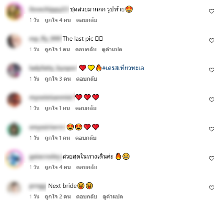Screen dimensions: 220x209
Task: Heart the three red hearts comment
Action: click(x=211, y=100)
